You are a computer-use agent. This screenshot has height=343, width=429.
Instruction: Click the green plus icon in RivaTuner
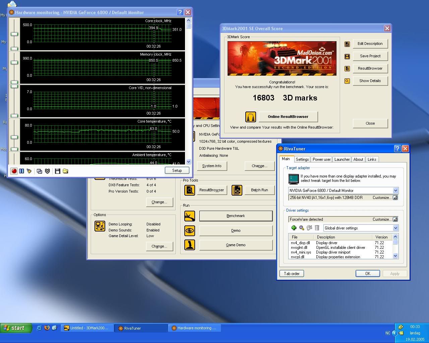pyautogui.click(x=294, y=228)
